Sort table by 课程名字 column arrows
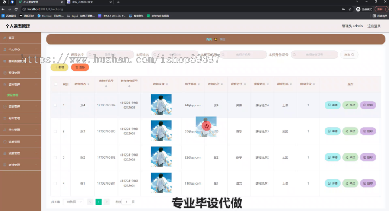The height and width of the screenshot is (211, 389). [x=245, y=84]
